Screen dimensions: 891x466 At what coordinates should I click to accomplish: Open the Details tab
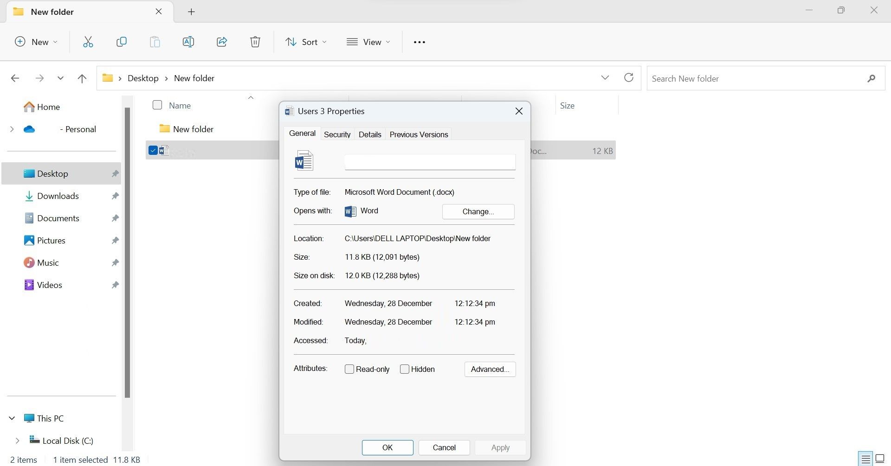(370, 134)
